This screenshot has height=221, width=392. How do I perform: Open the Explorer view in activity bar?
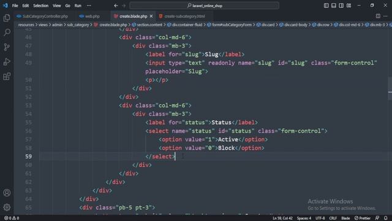click(7, 18)
